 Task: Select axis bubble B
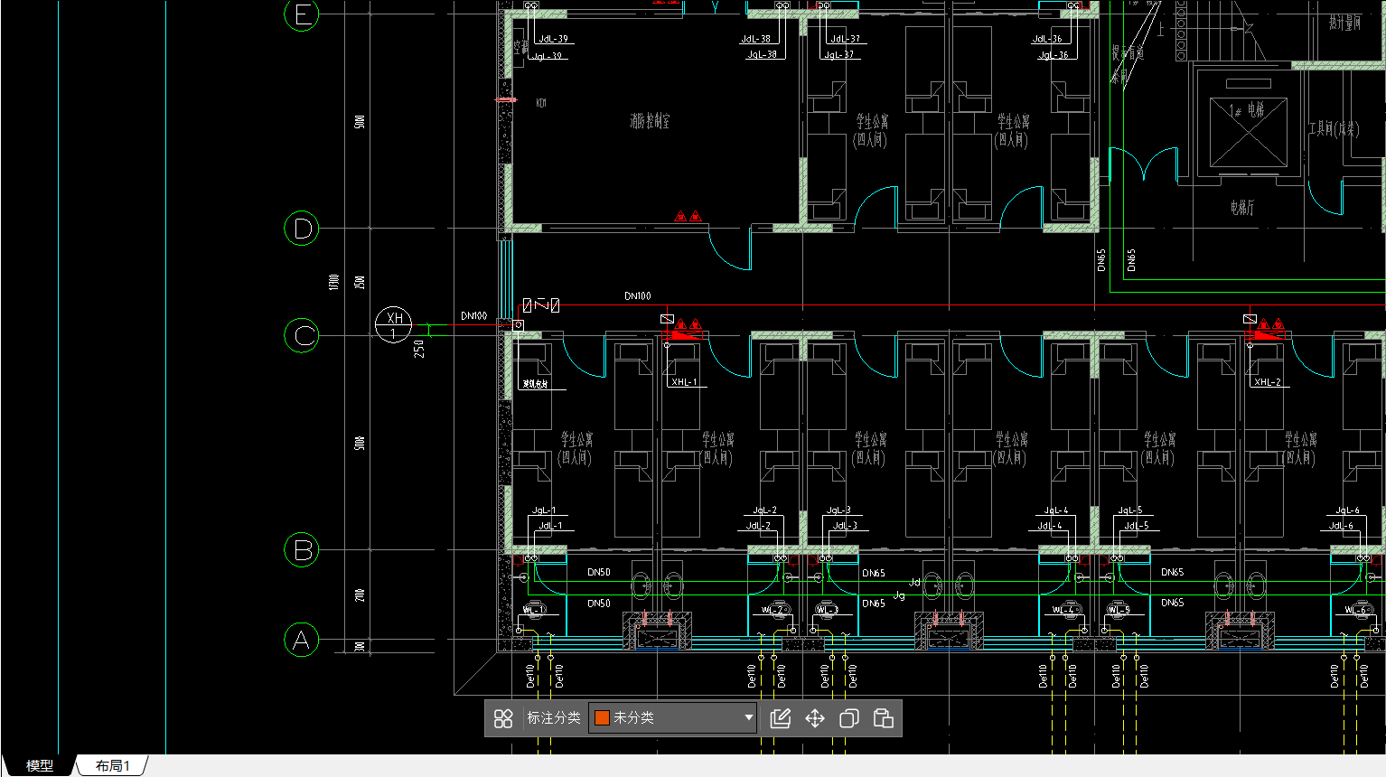pos(302,549)
